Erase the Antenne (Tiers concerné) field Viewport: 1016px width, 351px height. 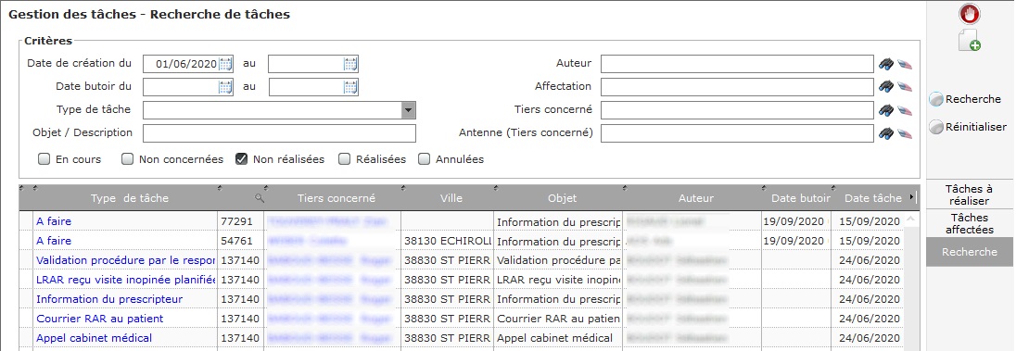point(905,133)
